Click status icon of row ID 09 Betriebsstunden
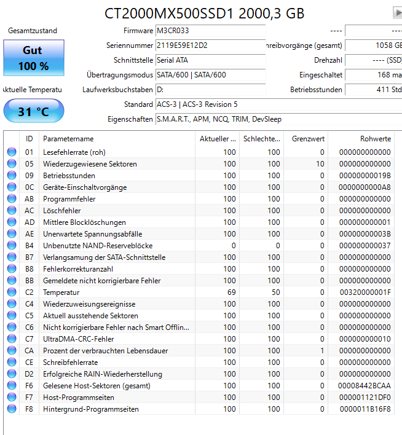 pos(12,175)
